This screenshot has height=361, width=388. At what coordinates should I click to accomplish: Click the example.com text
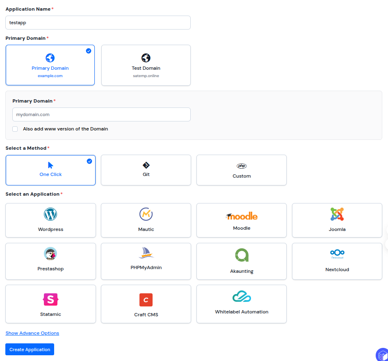pos(50,76)
